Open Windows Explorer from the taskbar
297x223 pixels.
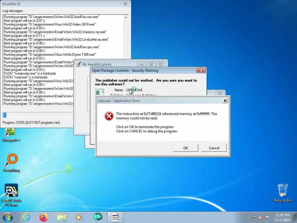[x=62, y=217]
